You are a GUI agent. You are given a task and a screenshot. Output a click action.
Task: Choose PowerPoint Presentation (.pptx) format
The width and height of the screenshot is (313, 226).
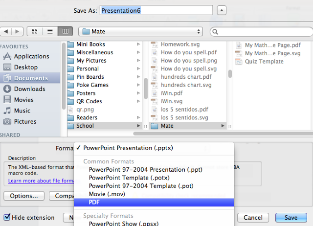click(x=154, y=148)
